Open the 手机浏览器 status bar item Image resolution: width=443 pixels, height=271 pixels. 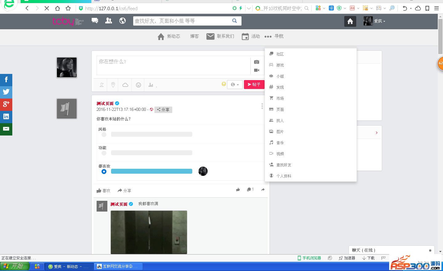pos(309,258)
